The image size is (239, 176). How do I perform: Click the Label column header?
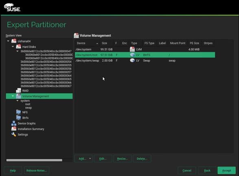click(x=162, y=43)
